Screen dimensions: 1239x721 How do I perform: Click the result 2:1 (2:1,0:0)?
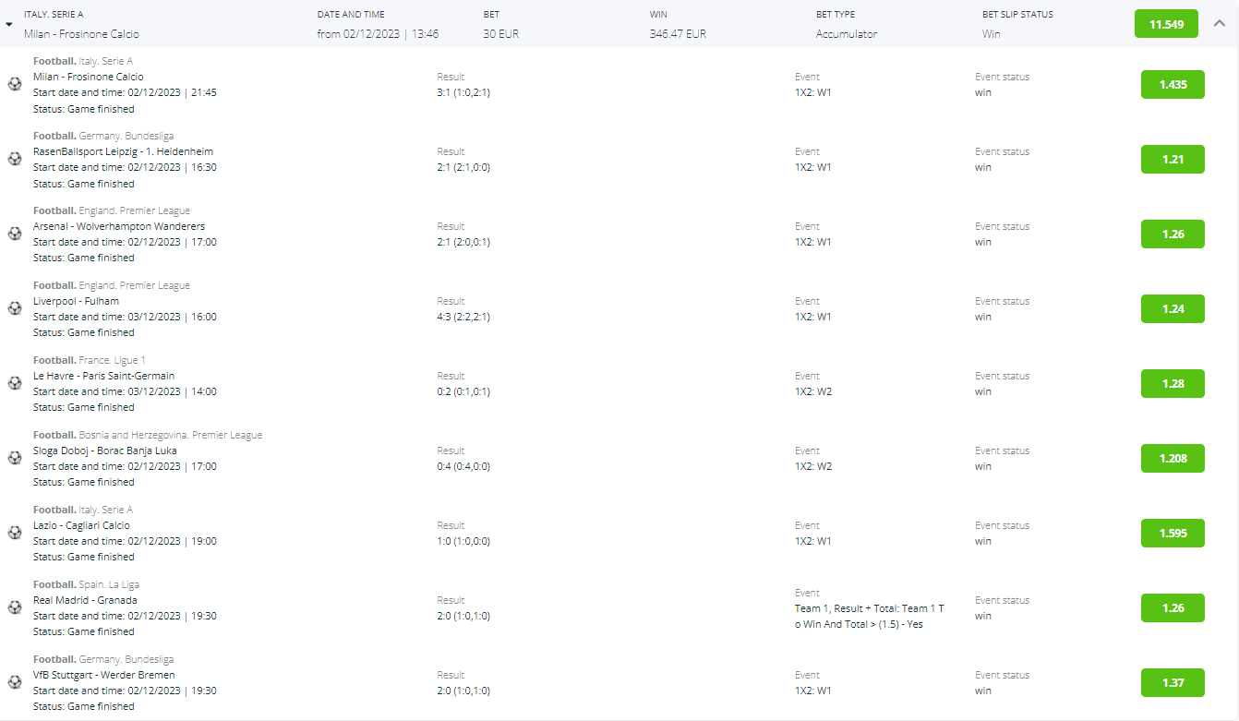point(463,167)
